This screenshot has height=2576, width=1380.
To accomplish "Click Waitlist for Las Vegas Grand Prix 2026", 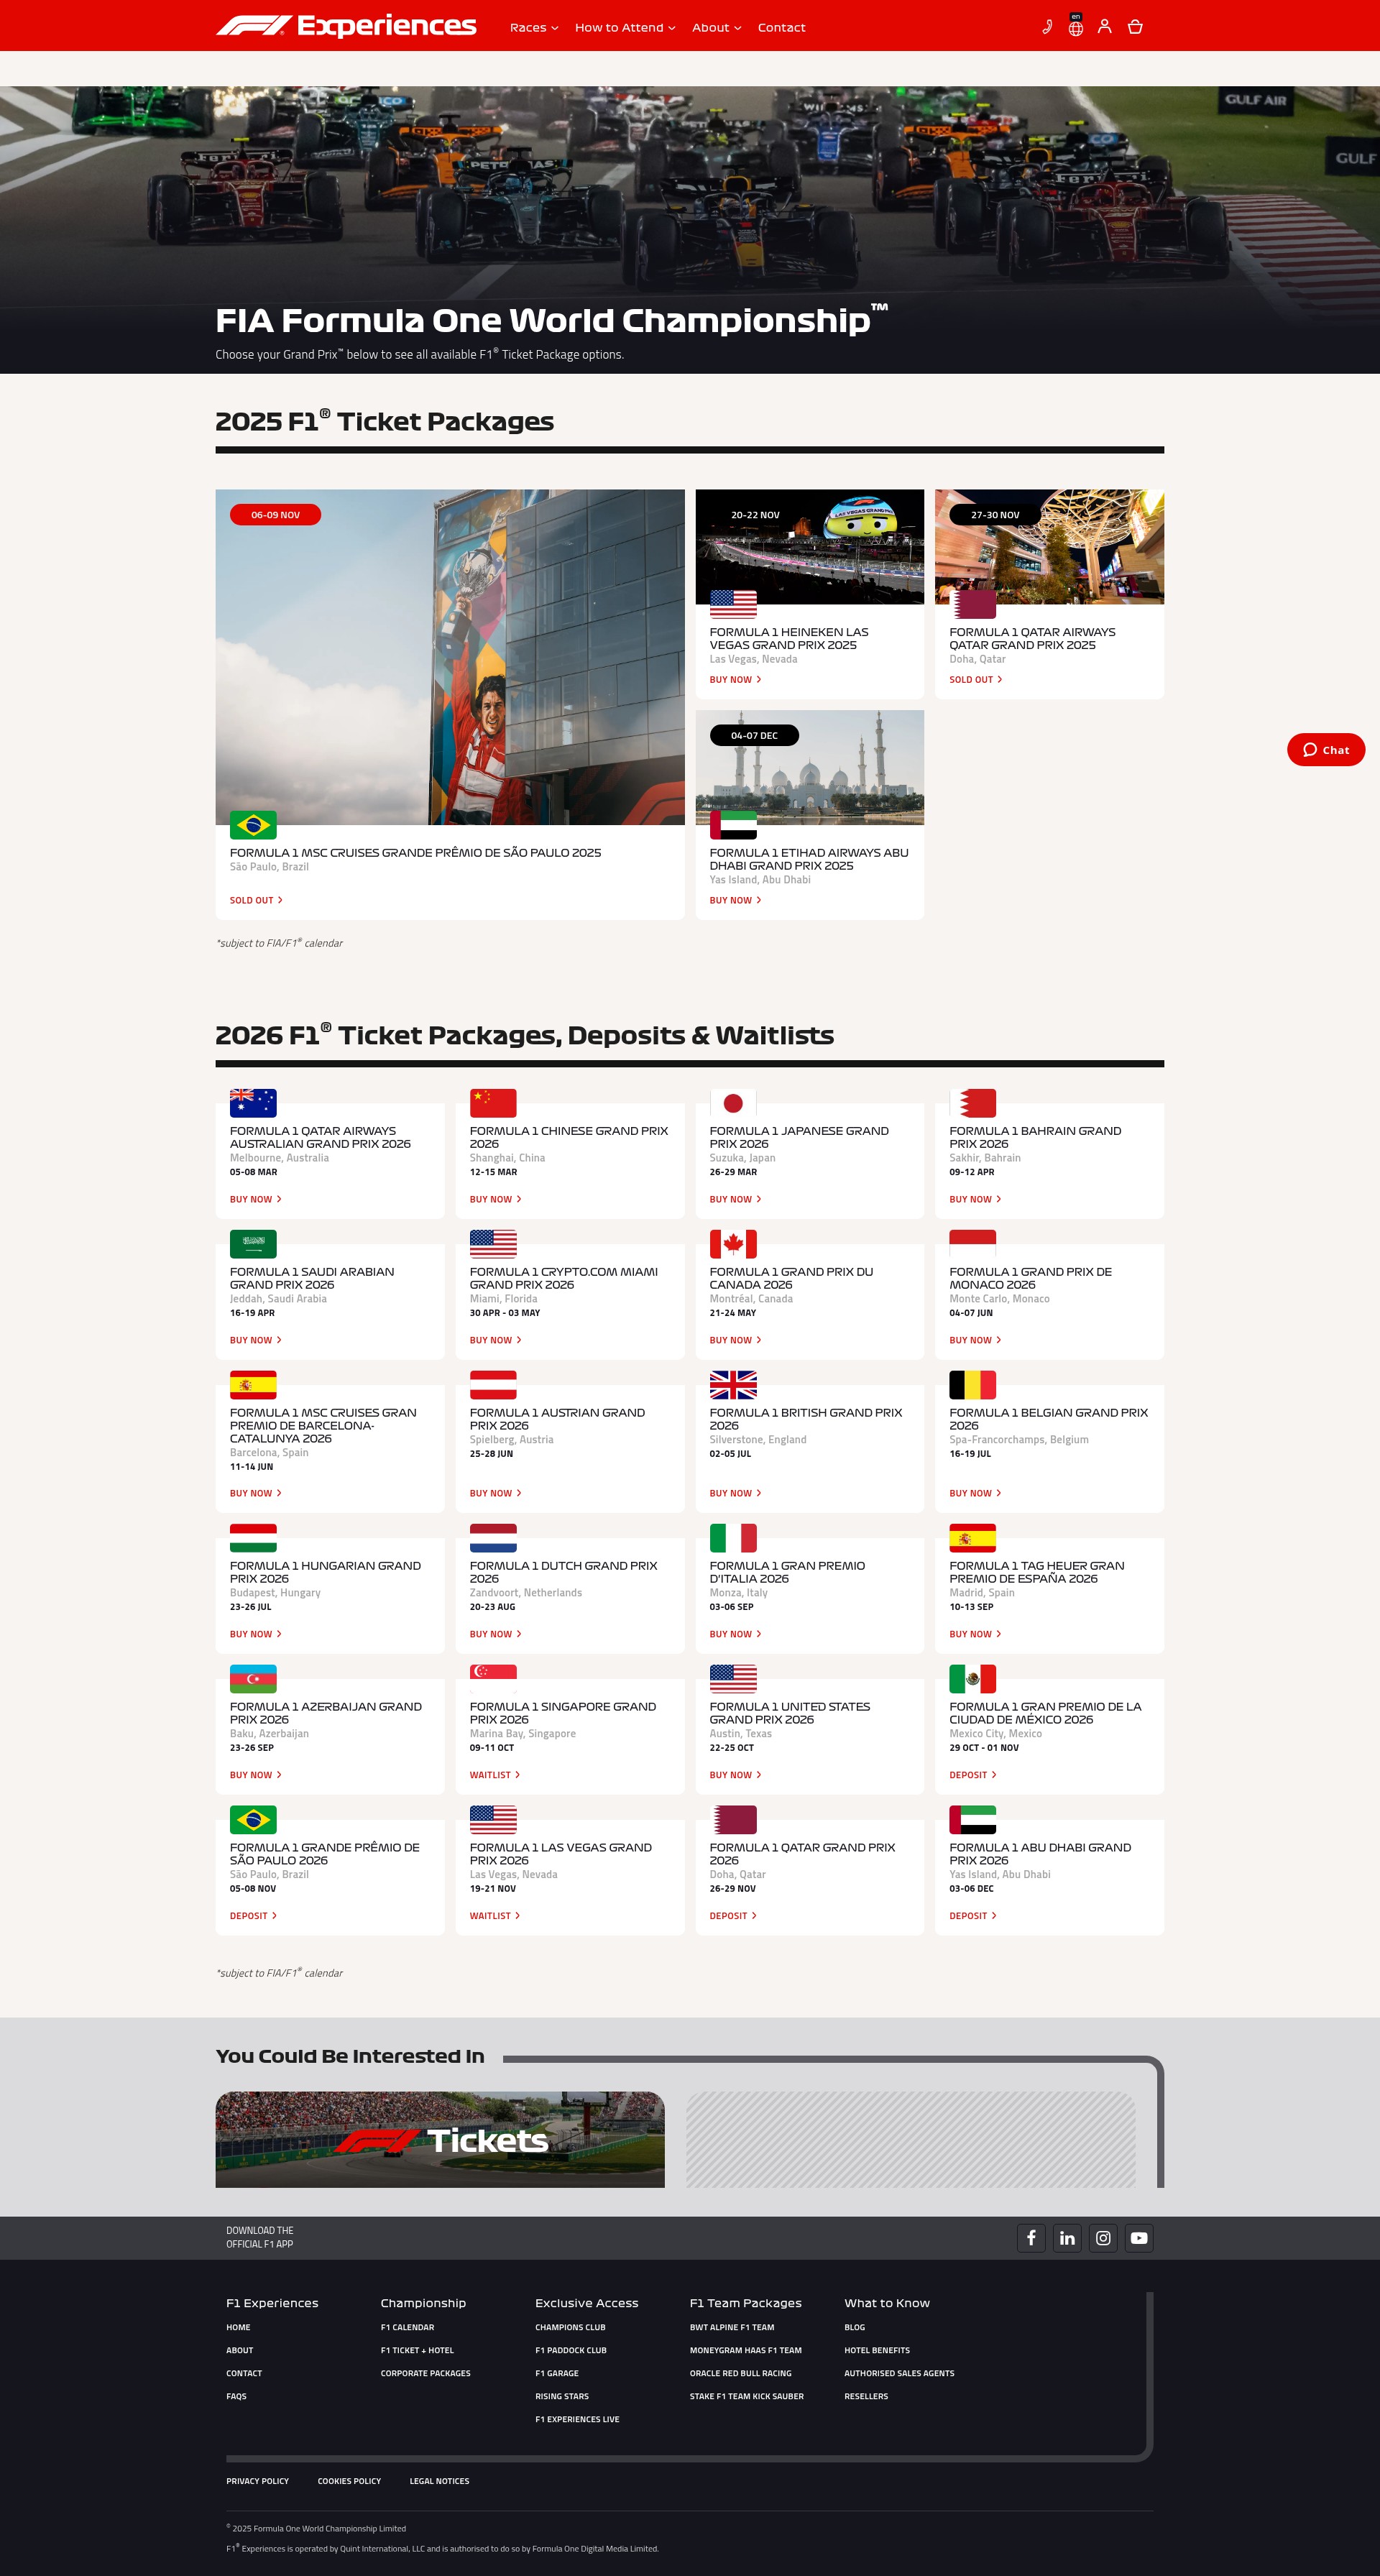I will [x=495, y=1916].
